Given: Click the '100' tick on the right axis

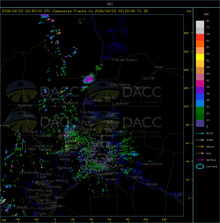Looking at the screenshot, I should pyautogui.click(x=186, y=106).
